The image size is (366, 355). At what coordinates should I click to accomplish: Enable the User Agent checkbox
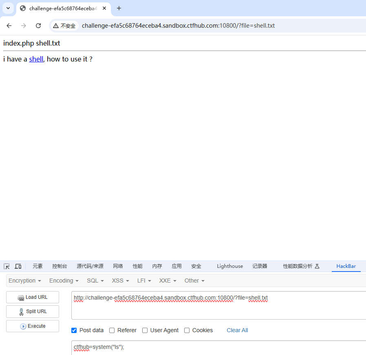tap(145, 331)
